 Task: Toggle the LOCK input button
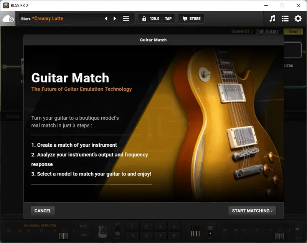pyautogui.click(x=83, y=235)
